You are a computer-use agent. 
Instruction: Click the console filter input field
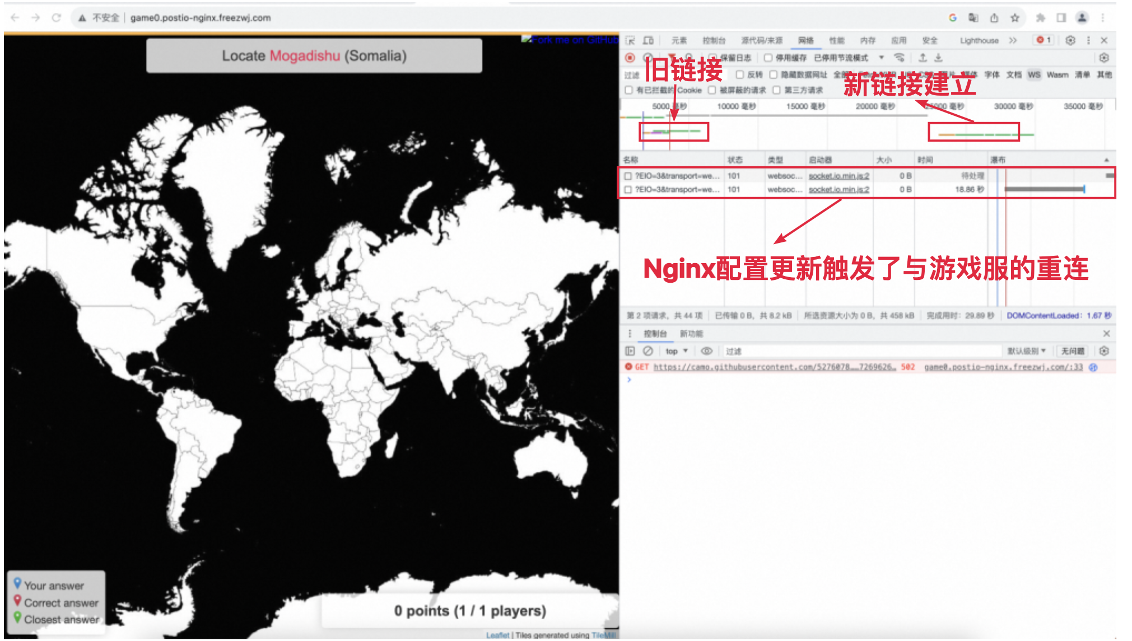[x=857, y=351]
